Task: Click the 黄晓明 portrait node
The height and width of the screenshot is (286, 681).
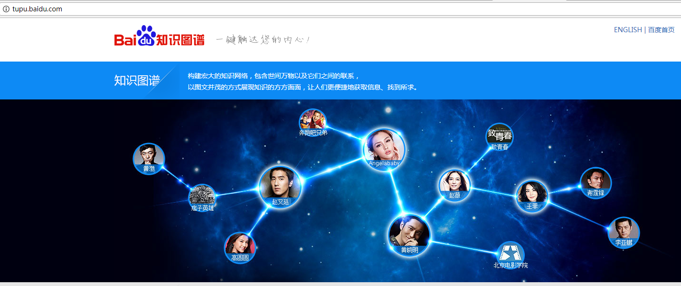Action: click(x=409, y=235)
